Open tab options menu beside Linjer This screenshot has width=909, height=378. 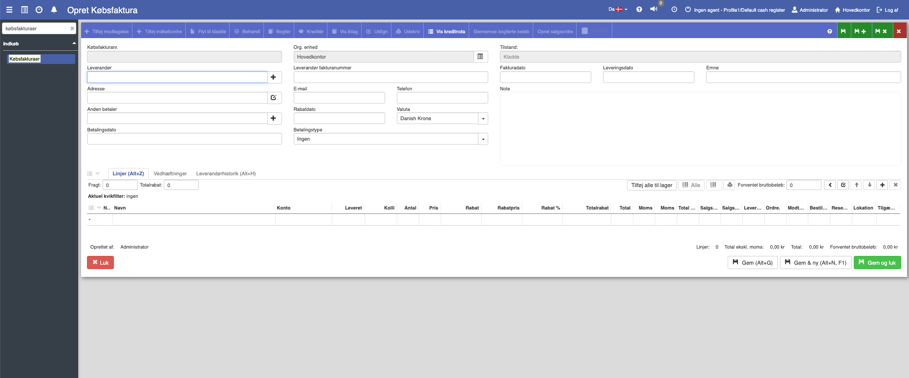93,173
